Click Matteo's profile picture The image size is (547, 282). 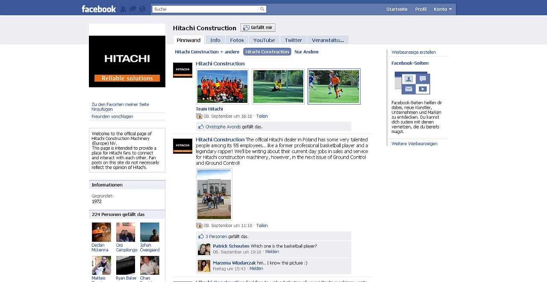tap(101, 265)
